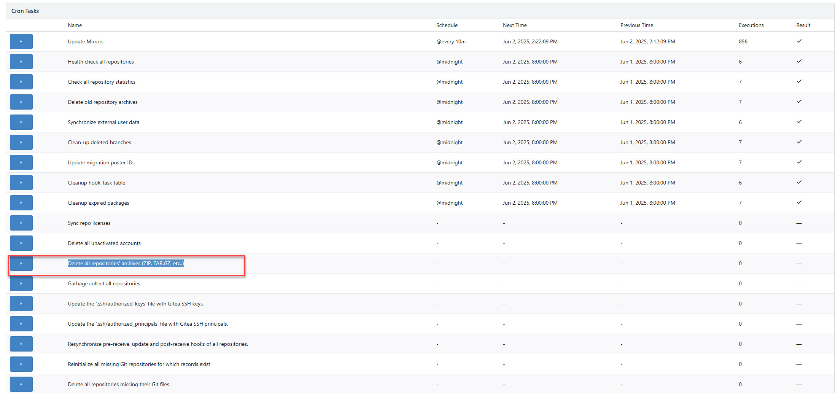The image size is (835, 393).
Task: Run the Update Mirrors cron task
Action: tap(21, 41)
